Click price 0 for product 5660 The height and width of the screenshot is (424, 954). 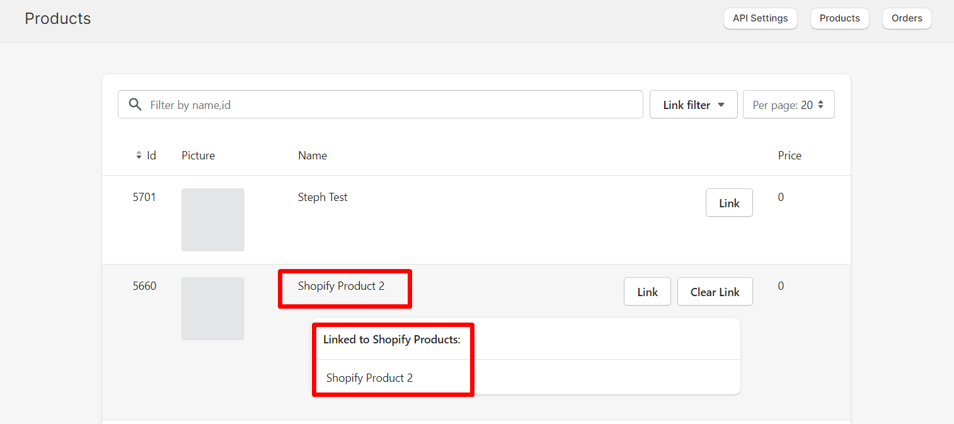[x=781, y=286]
